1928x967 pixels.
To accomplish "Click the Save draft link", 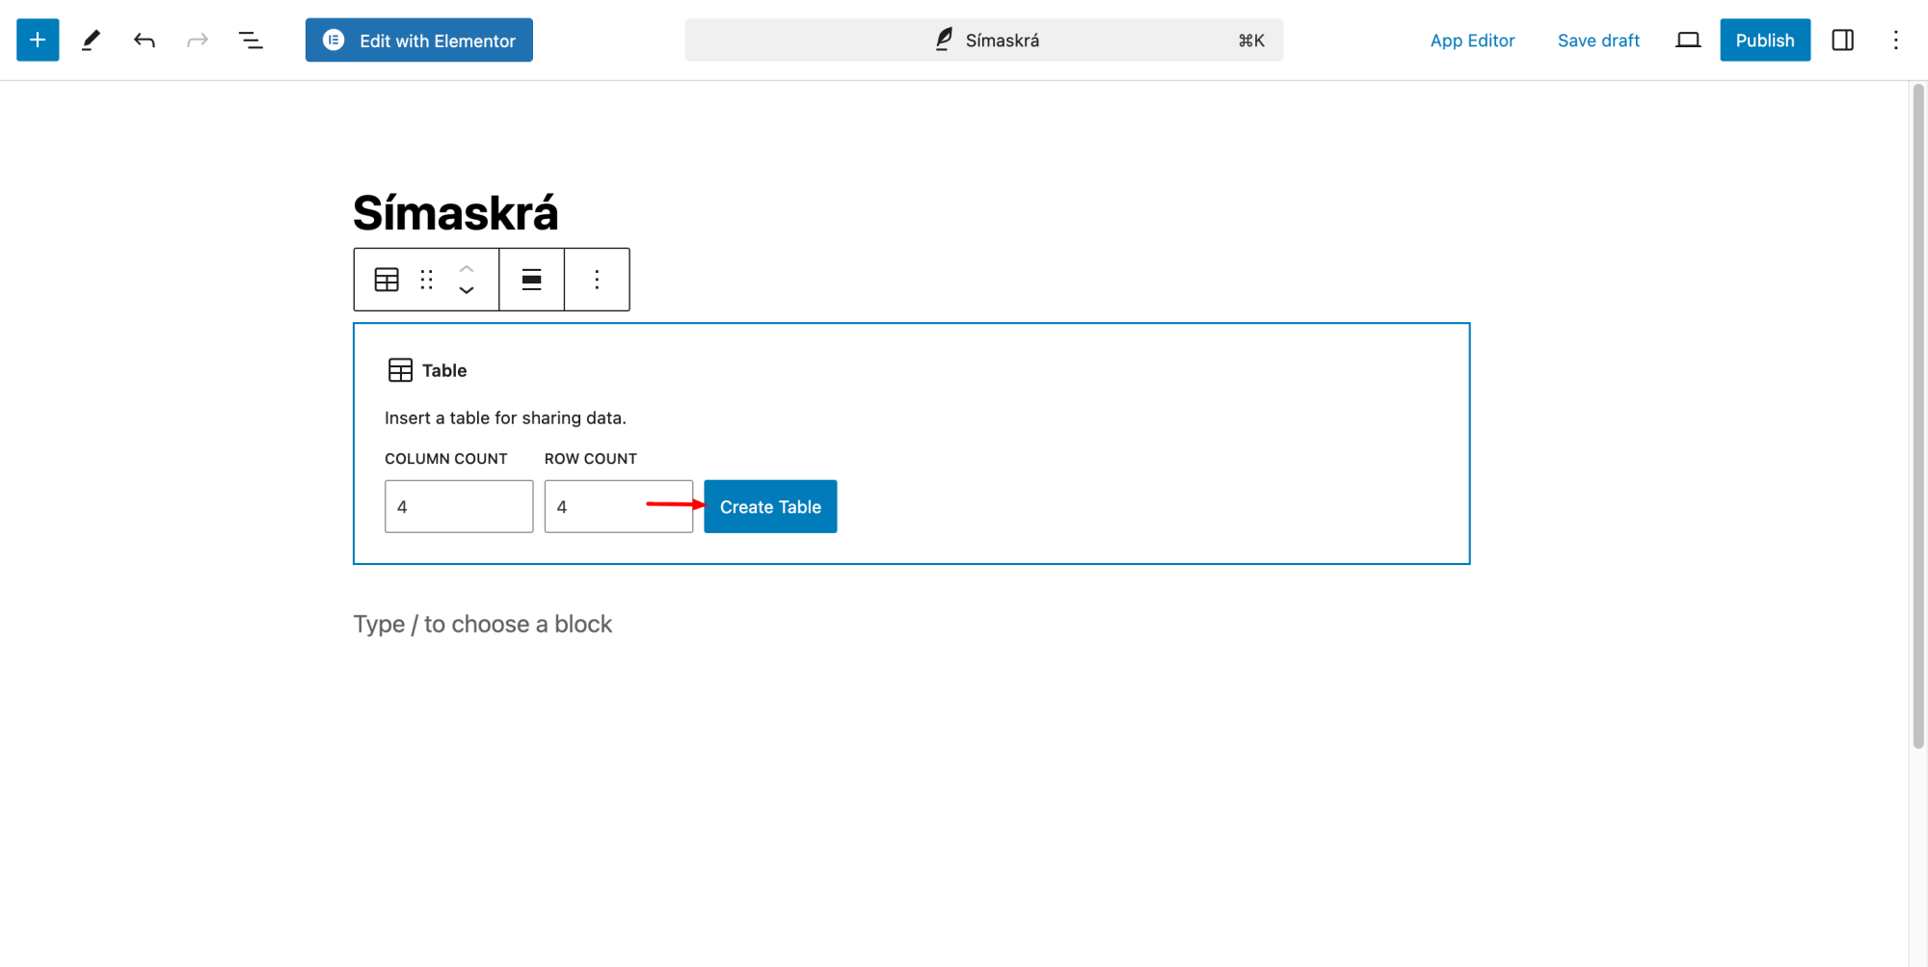I will point(1598,40).
